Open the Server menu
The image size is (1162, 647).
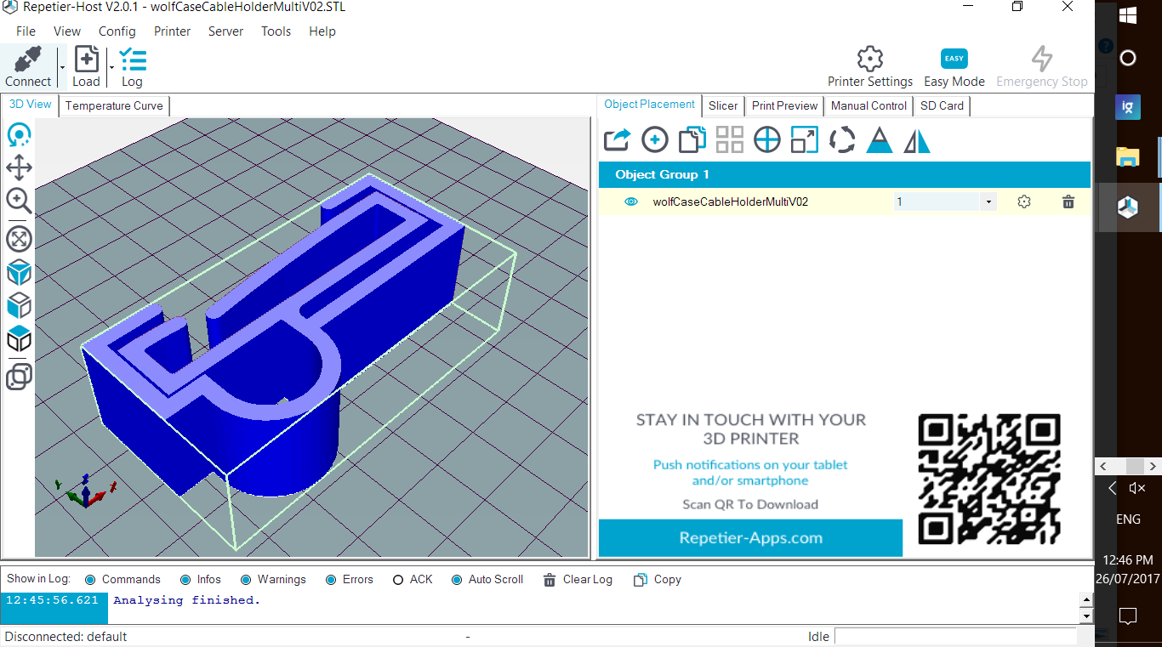[225, 31]
